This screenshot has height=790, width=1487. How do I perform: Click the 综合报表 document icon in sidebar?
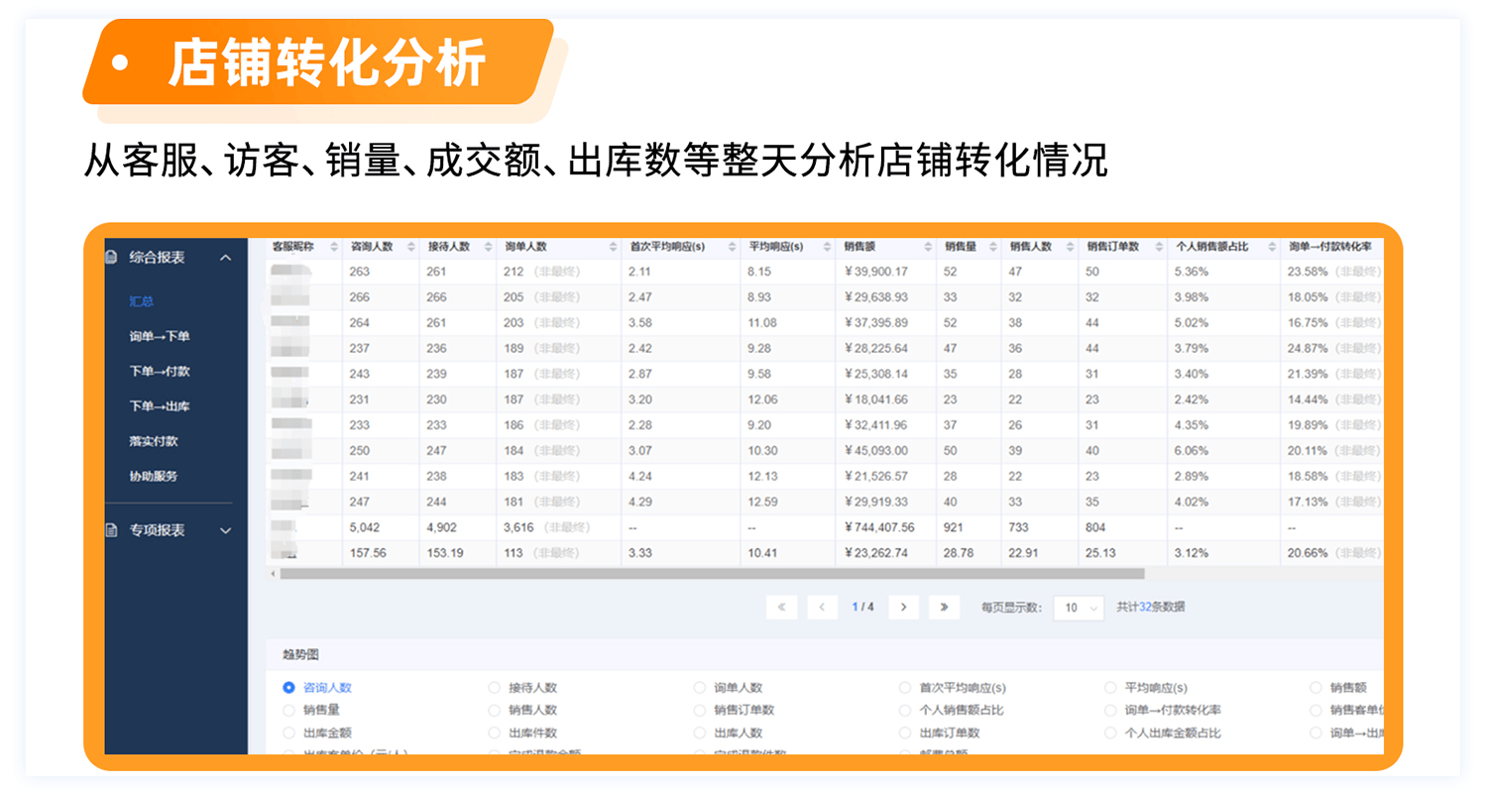tap(112, 257)
